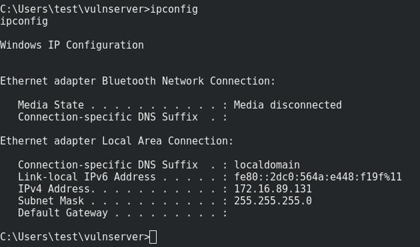Click the Bluetooth adapter's Connection-specific DNS Suffix label
Viewport: 420px width, 247px height.
[x=108, y=117]
